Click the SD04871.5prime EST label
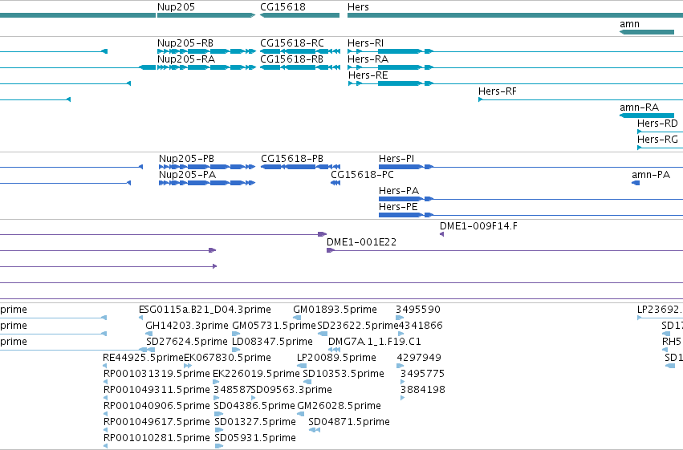 (349, 422)
